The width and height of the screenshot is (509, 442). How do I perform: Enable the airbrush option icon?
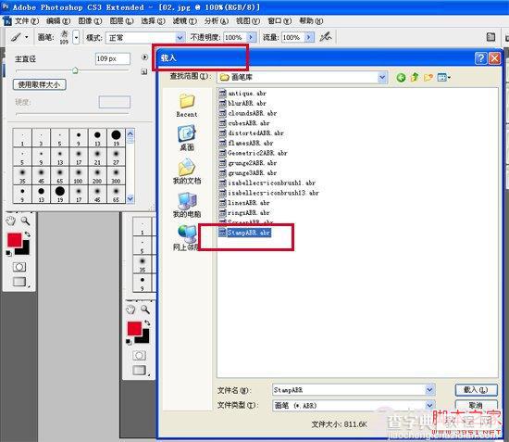pos(325,37)
